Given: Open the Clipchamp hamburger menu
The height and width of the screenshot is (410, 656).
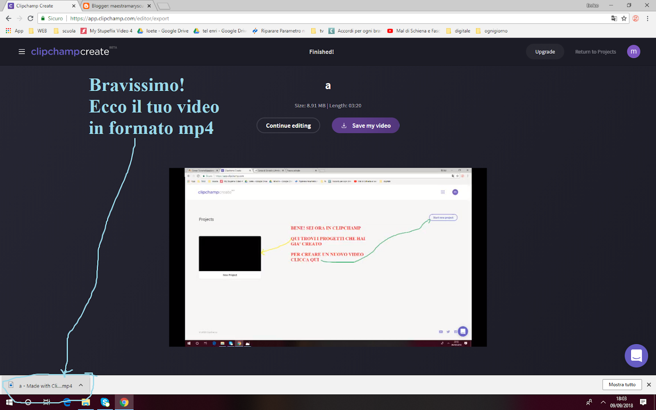Looking at the screenshot, I should [22, 52].
